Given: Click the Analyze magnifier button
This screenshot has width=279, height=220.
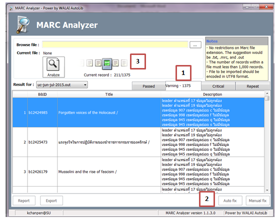Looking at the screenshot, I should (x=53, y=67).
